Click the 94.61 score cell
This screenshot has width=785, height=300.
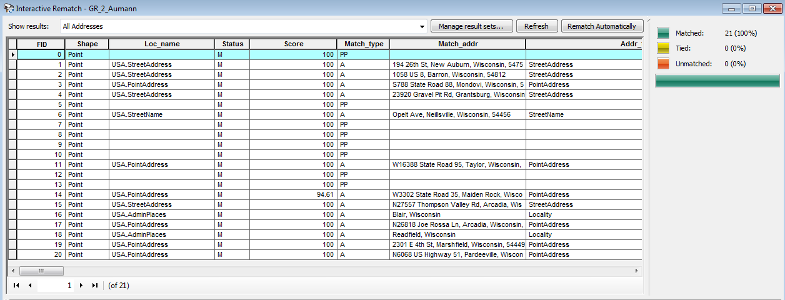[293, 194]
